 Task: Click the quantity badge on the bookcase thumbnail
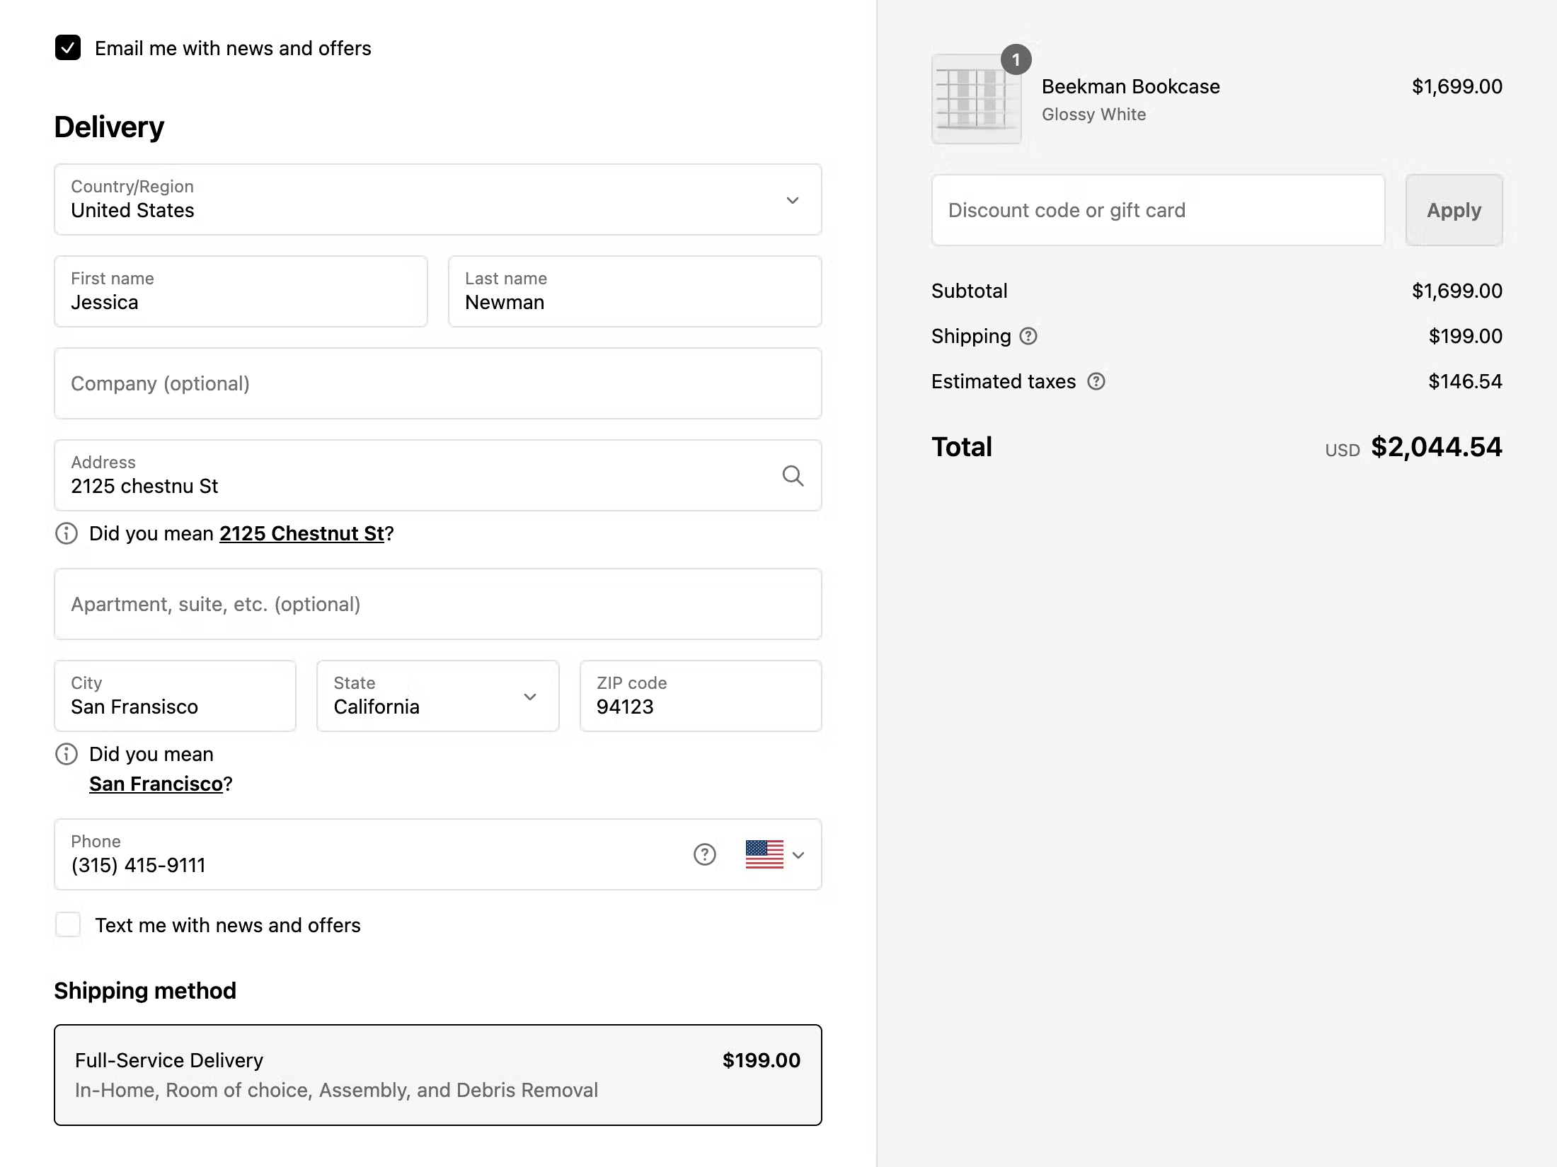1016,60
